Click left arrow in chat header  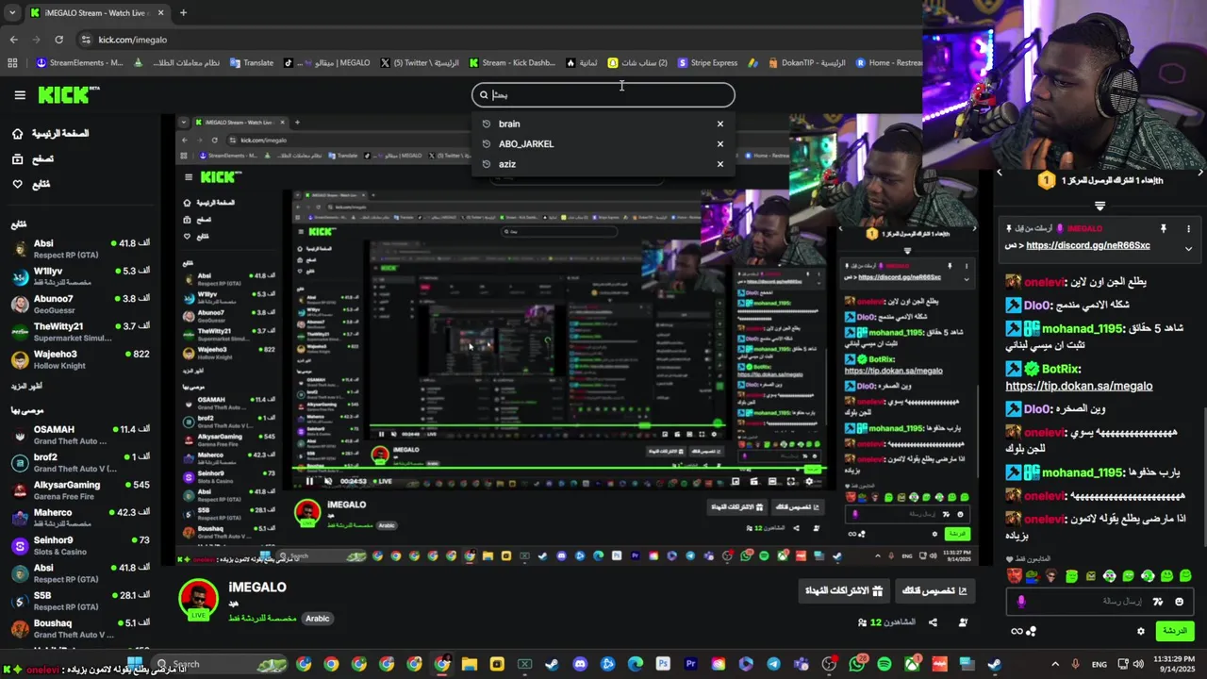click(1000, 173)
